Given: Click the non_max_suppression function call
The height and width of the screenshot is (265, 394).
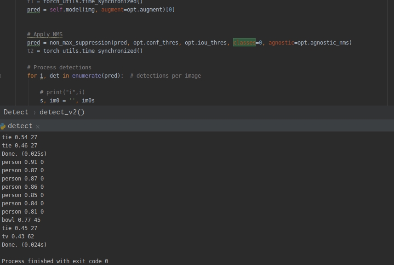Looking at the screenshot, I should pos(80,43).
